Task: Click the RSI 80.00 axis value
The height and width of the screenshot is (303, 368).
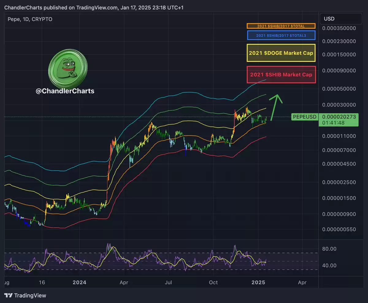Action: click(x=330, y=249)
